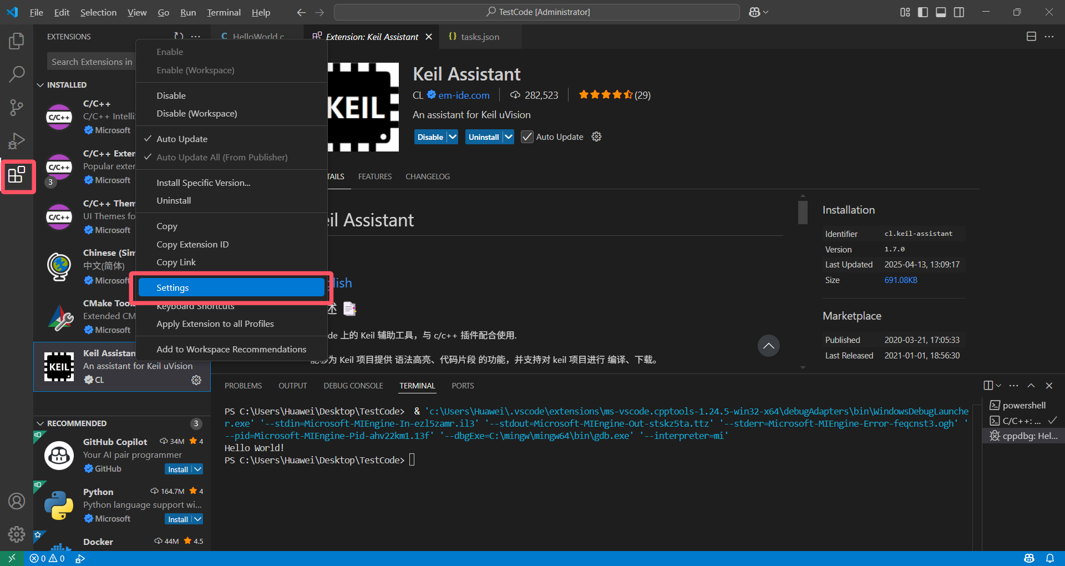The width and height of the screenshot is (1065, 566).
Task: Open the terminal panel more actions ellipsis
Action: [1014, 386]
